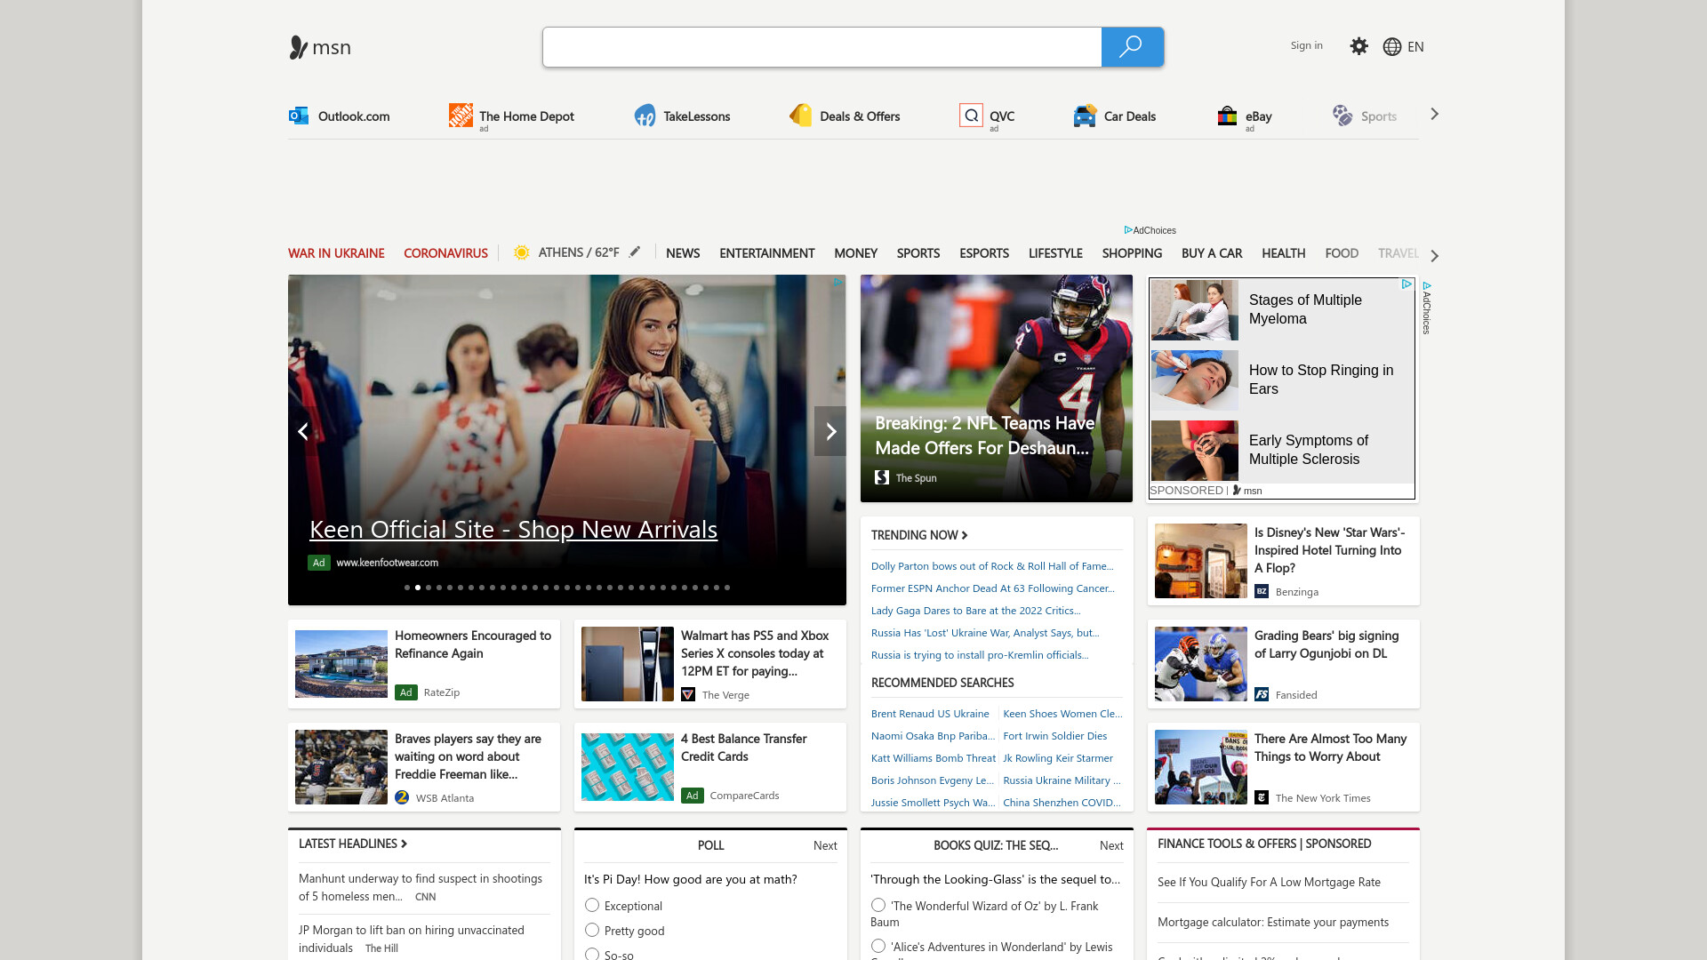Open Mortgage calculator link
Viewport: 1707px width, 960px height.
coord(1272,923)
